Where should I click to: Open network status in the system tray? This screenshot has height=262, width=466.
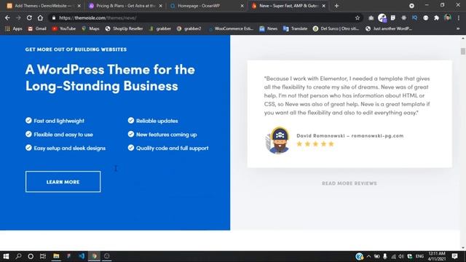point(393,256)
